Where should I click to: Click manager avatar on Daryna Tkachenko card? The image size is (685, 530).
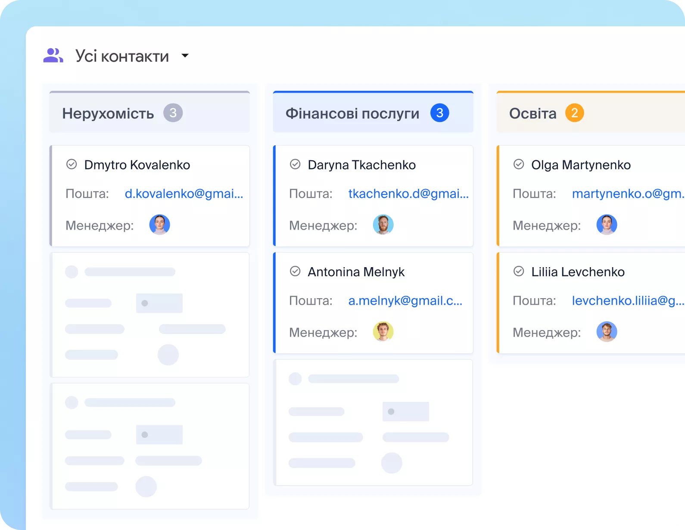383,224
